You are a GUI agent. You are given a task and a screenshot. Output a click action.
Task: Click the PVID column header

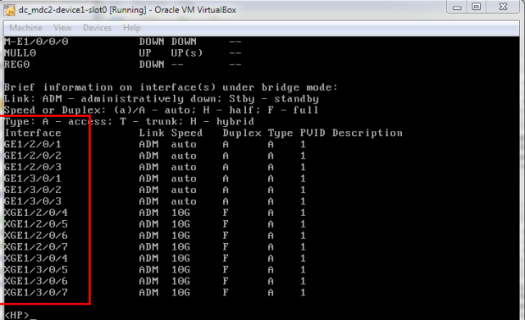(313, 133)
